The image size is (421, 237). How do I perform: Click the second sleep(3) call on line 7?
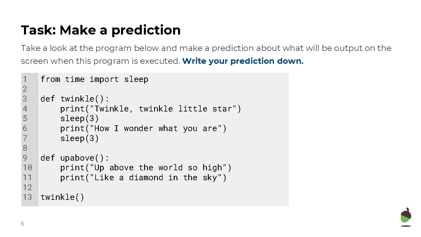coord(80,138)
